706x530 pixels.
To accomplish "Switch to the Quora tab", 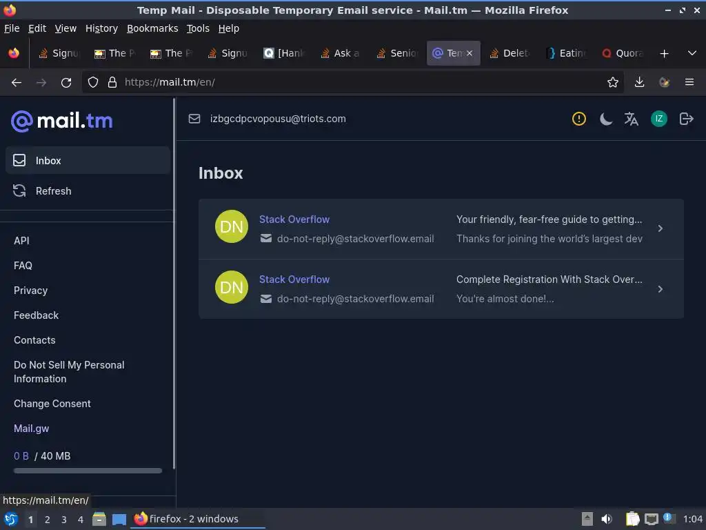I will pyautogui.click(x=623, y=53).
